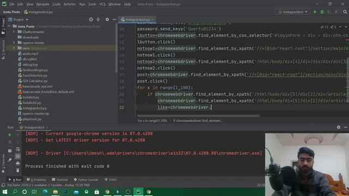The width and height of the screenshot is (349, 196).
Task: Click the locate-file target icon in Project panel
Action: coord(91,20)
